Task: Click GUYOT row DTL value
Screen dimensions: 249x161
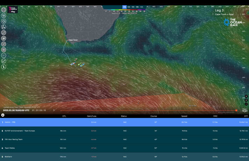Action: (x=63, y=131)
